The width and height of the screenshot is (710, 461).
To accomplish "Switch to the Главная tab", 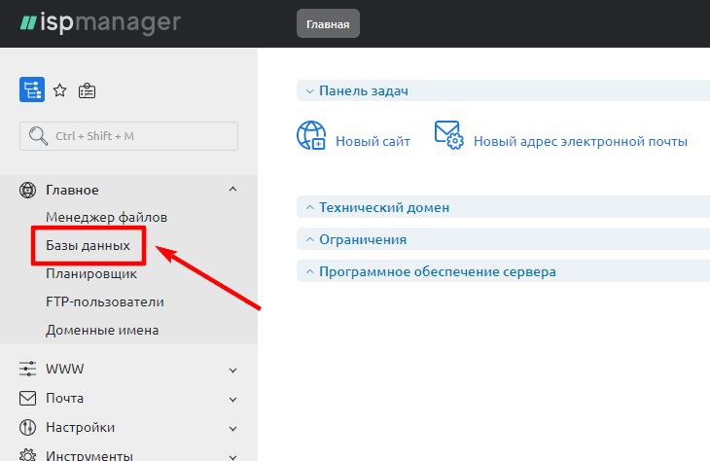I will pyautogui.click(x=328, y=24).
